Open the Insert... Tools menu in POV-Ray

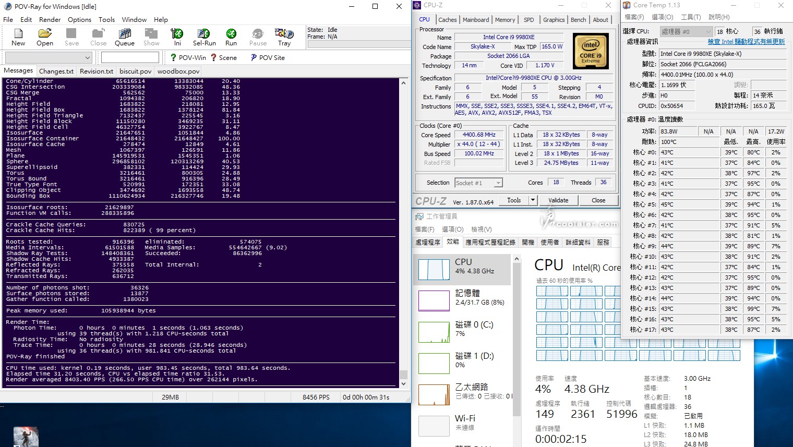click(106, 19)
